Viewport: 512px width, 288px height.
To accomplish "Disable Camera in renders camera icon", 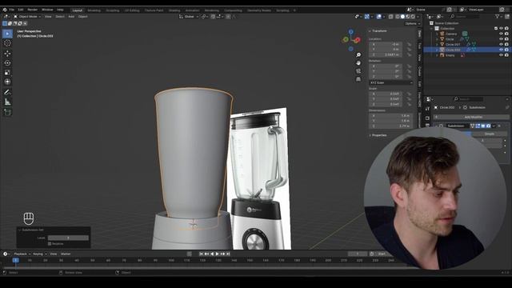I will 506,34.
